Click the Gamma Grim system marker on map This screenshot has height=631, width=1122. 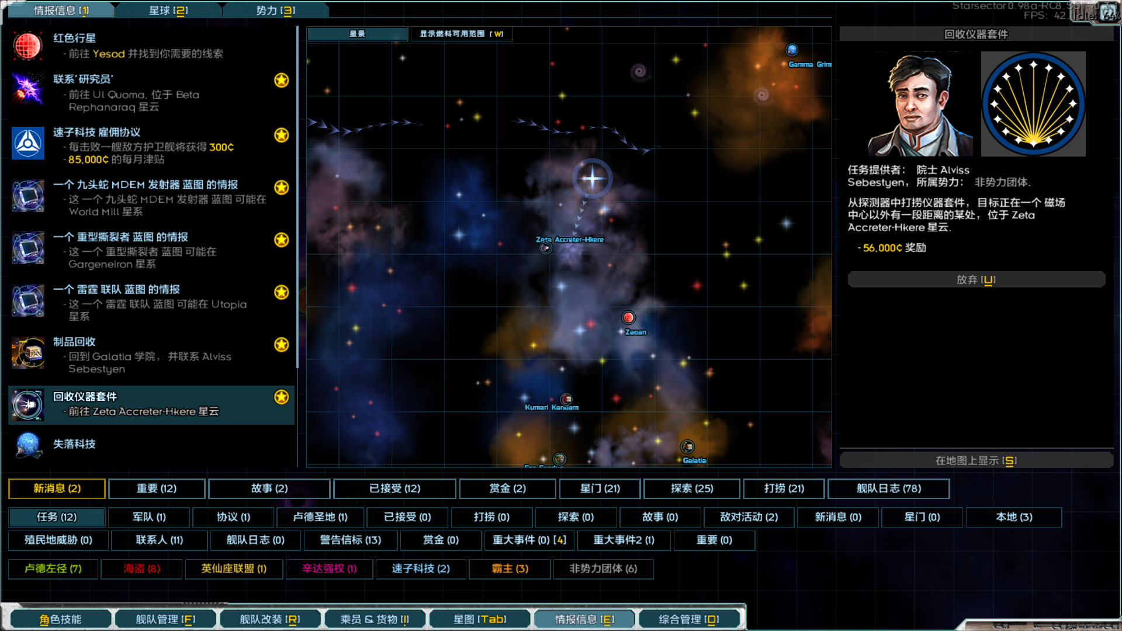tap(792, 50)
